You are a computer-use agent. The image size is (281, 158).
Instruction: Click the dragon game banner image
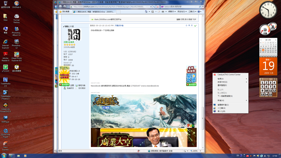click(144, 111)
